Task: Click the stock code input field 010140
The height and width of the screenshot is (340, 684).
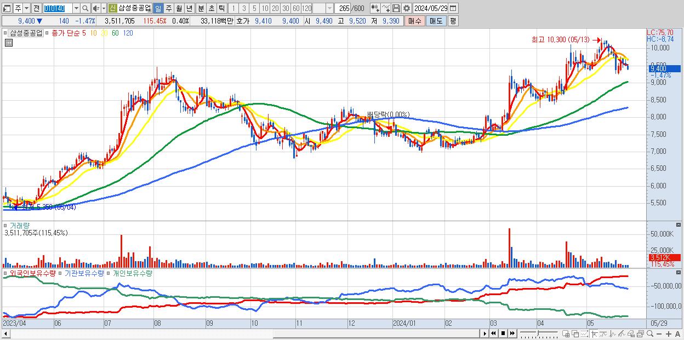Action: click(x=58, y=8)
